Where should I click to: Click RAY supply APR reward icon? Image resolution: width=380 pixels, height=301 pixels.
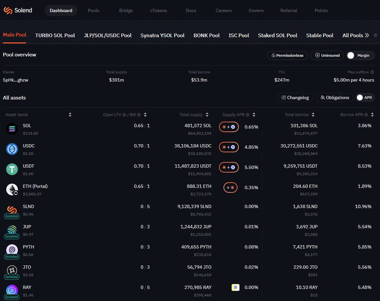[235, 287]
